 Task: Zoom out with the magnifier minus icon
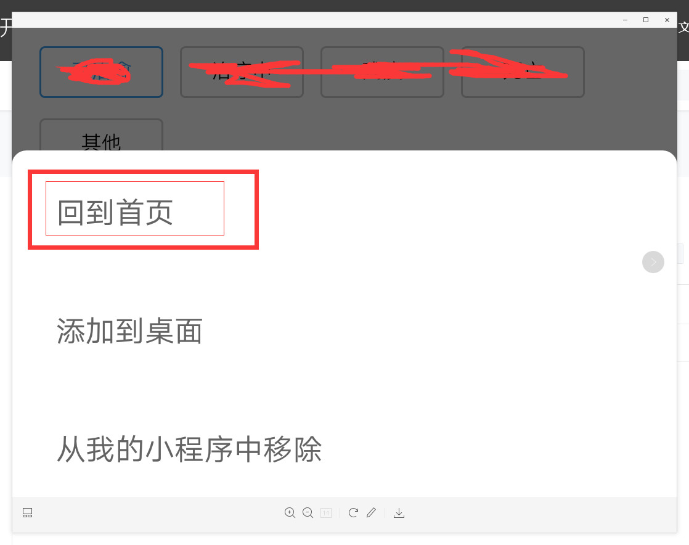click(308, 513)
